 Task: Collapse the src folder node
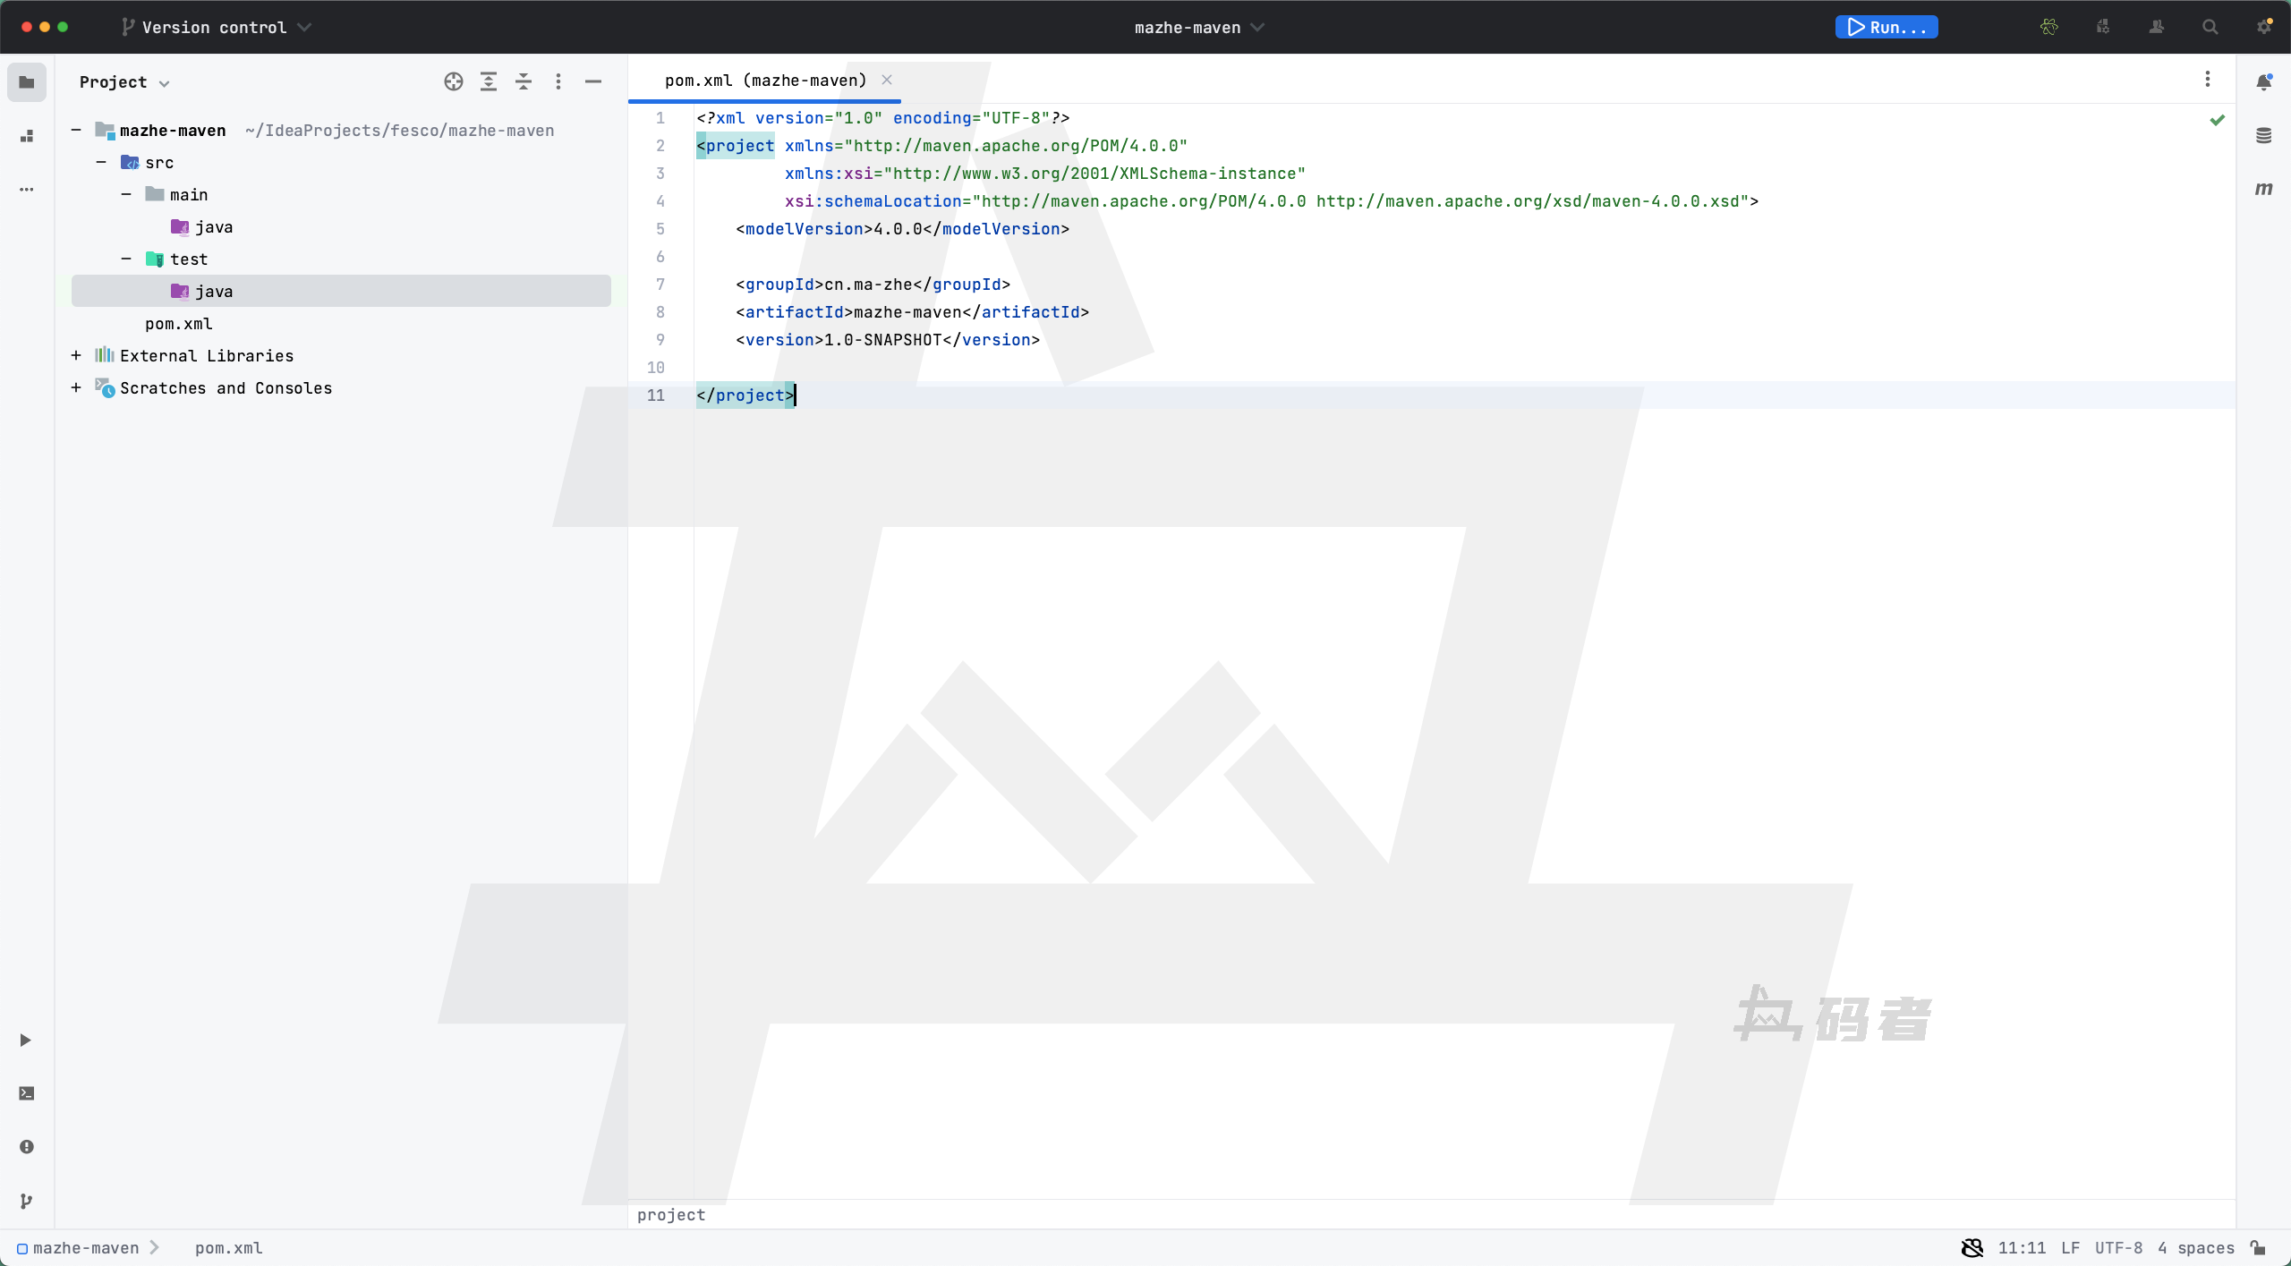point(101,162)
